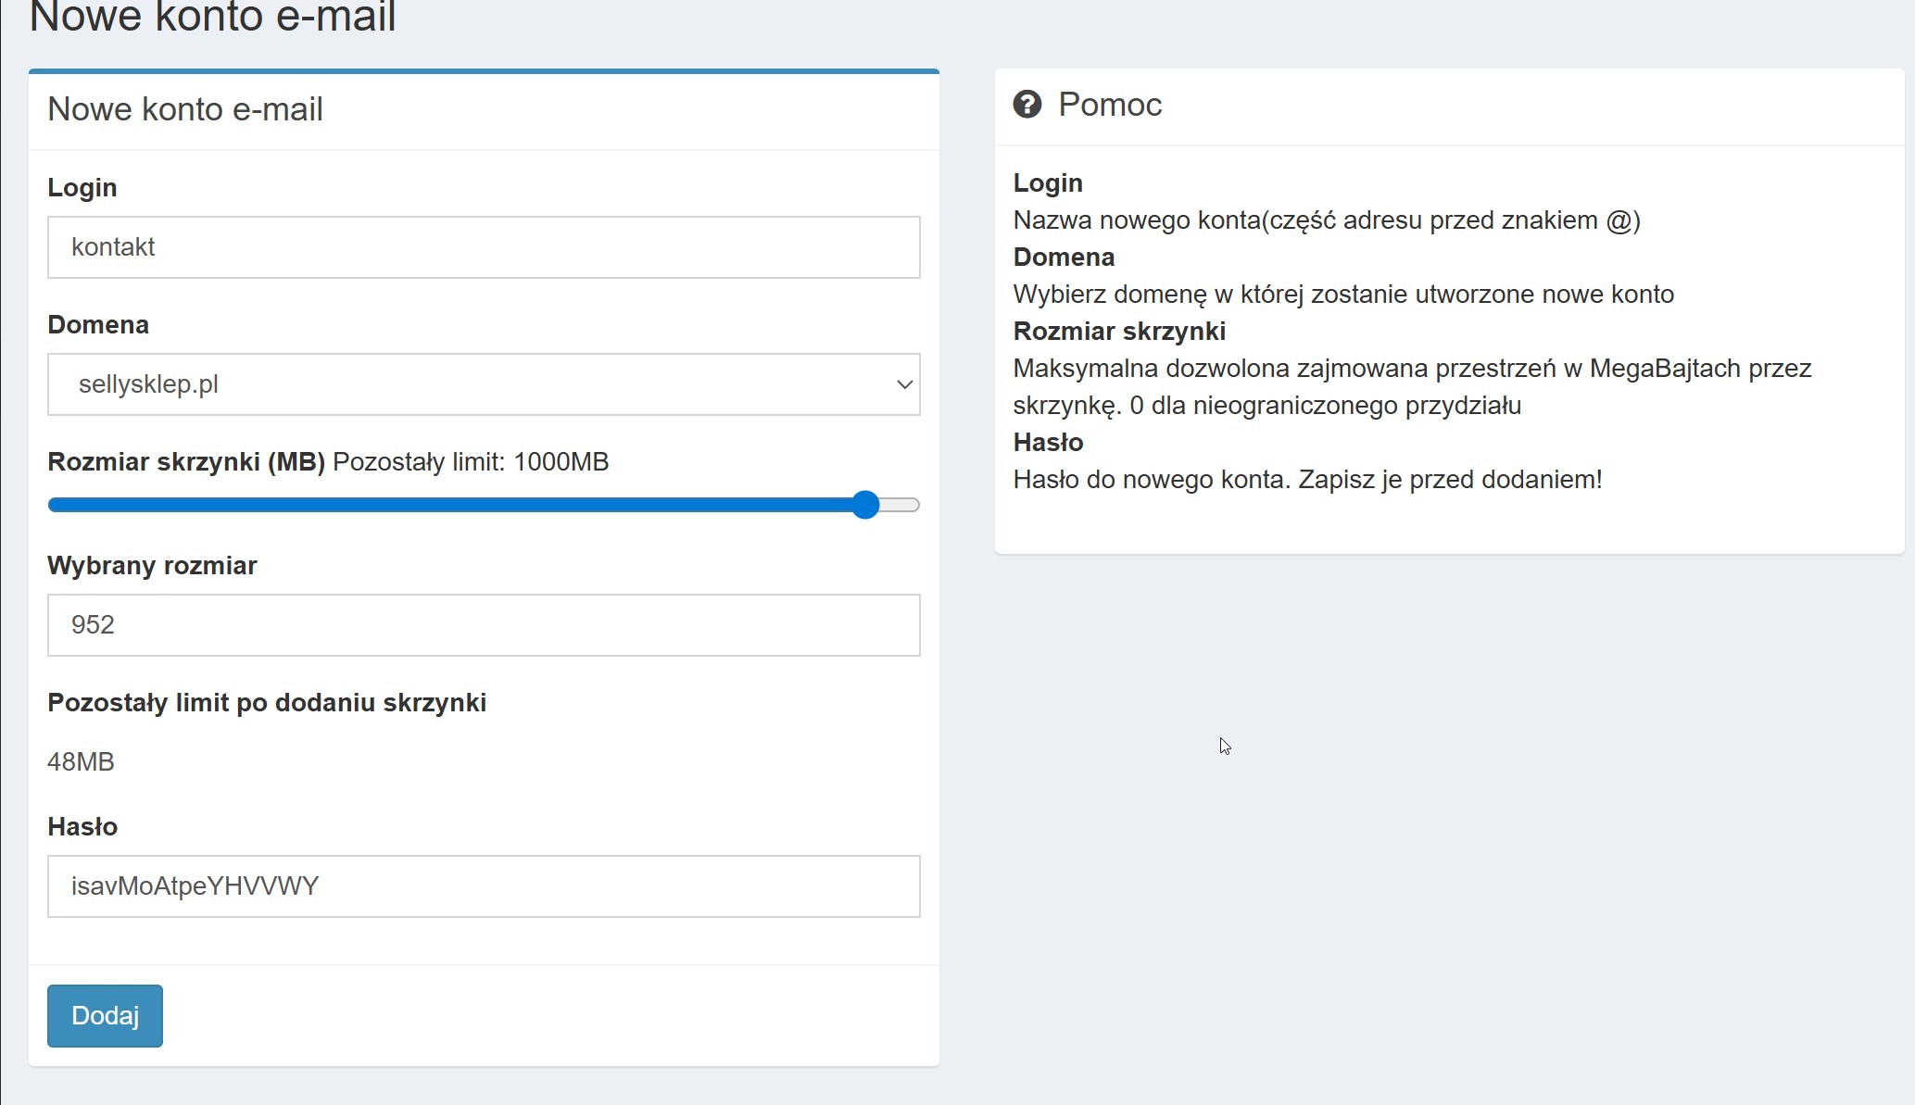
Task: Click the Pomoc question mark icon
Action: point(1027,105)
